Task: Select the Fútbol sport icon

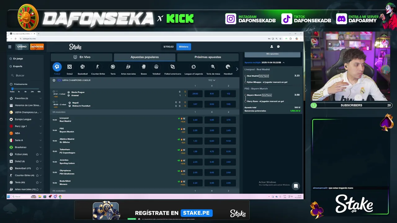Action: [x=57, y=67]
